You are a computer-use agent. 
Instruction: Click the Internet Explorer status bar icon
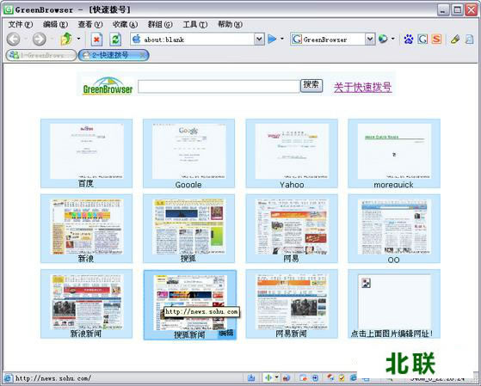pyautogui.click(x=353, y=377)
